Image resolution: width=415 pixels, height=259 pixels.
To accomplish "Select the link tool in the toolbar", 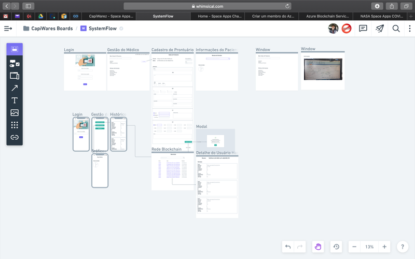I will click(15, 137).
